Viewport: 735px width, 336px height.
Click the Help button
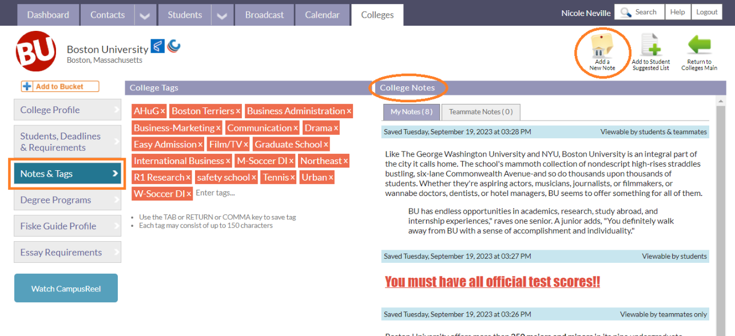[x=678, y=12]
